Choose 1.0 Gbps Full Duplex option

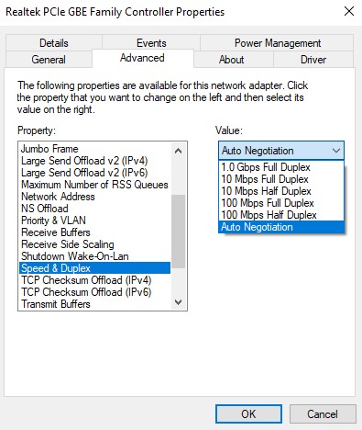(281, 167)
